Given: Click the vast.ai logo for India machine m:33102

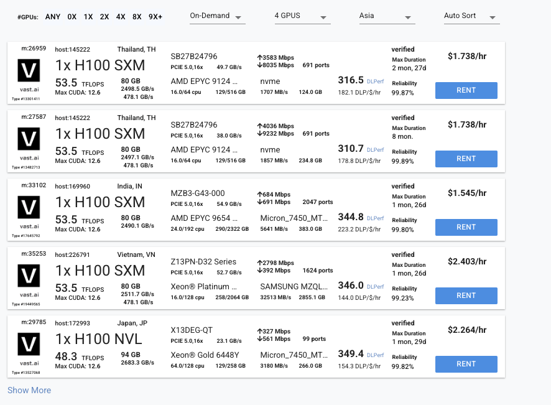Looking at the screenshot, I should pos(29,207).
